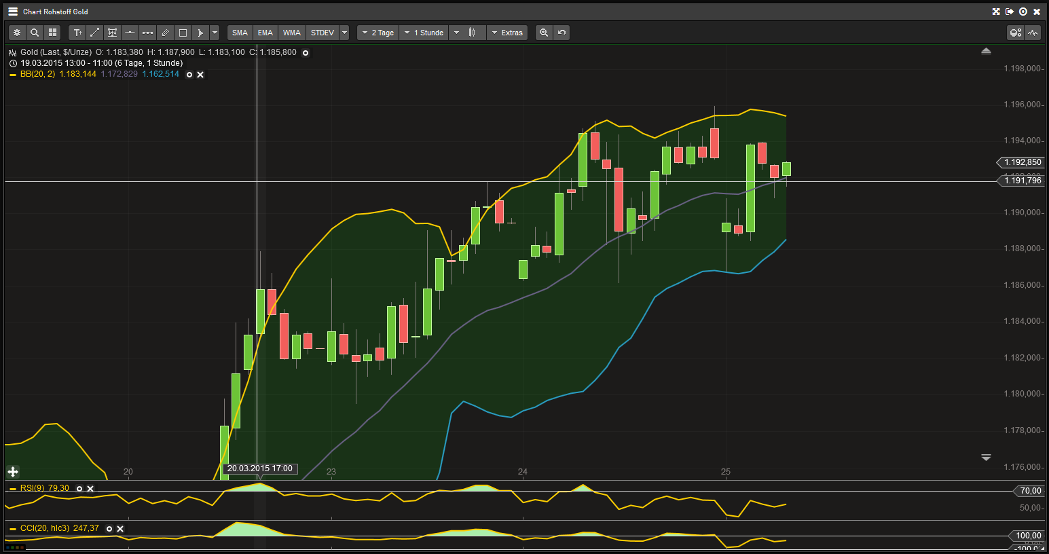Open the chart settings gear icon

coord(16,33)
